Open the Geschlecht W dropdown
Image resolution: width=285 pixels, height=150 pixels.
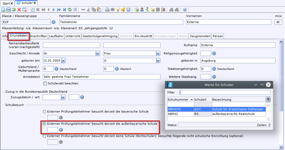[98, 53]
